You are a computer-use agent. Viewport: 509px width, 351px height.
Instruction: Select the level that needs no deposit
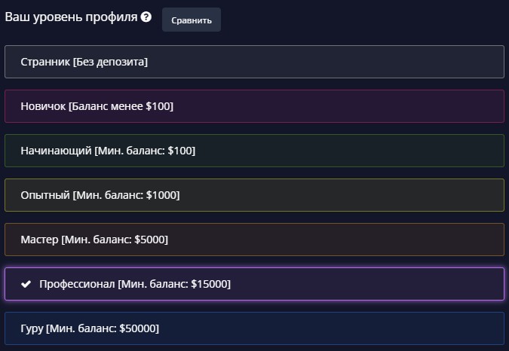point(253,62)
